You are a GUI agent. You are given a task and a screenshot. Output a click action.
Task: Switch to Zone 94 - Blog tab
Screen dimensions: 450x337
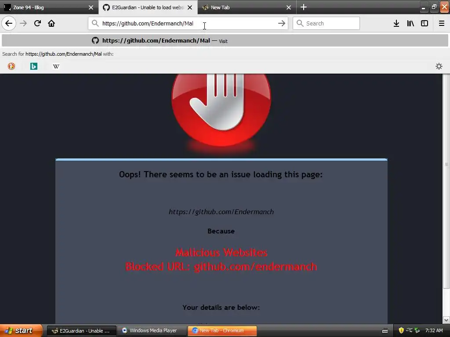click(49, 7)
